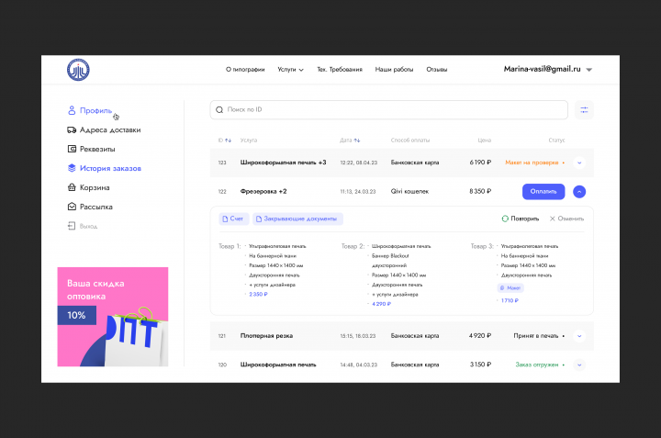Select Фрезеровка +2 order
This screenshot has height=438, width=661.
(263, 191)
